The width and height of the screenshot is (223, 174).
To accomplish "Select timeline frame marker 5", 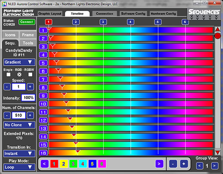I will (158, 22).
